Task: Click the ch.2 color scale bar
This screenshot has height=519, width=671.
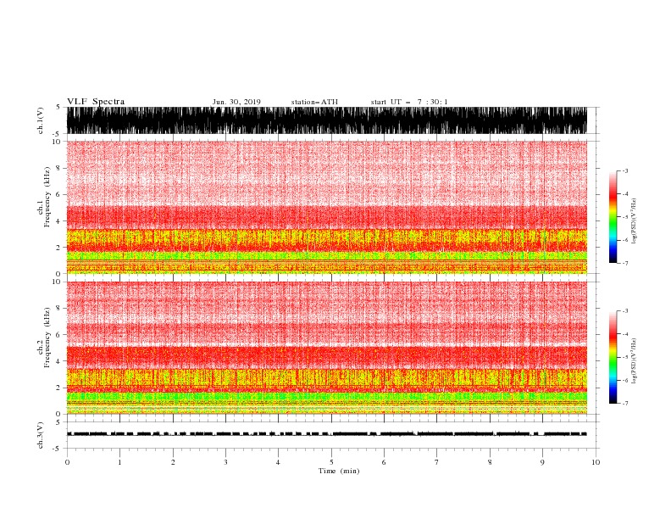Action: click(613, 357)
